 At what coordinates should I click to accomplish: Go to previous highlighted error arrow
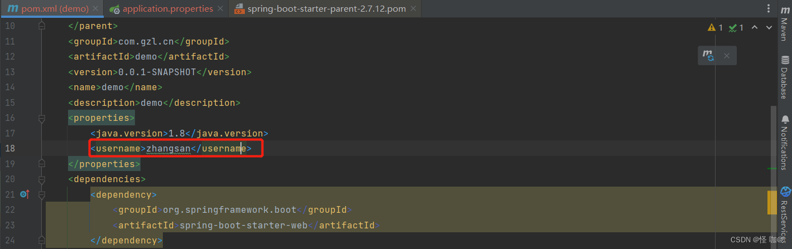point(755,27)
